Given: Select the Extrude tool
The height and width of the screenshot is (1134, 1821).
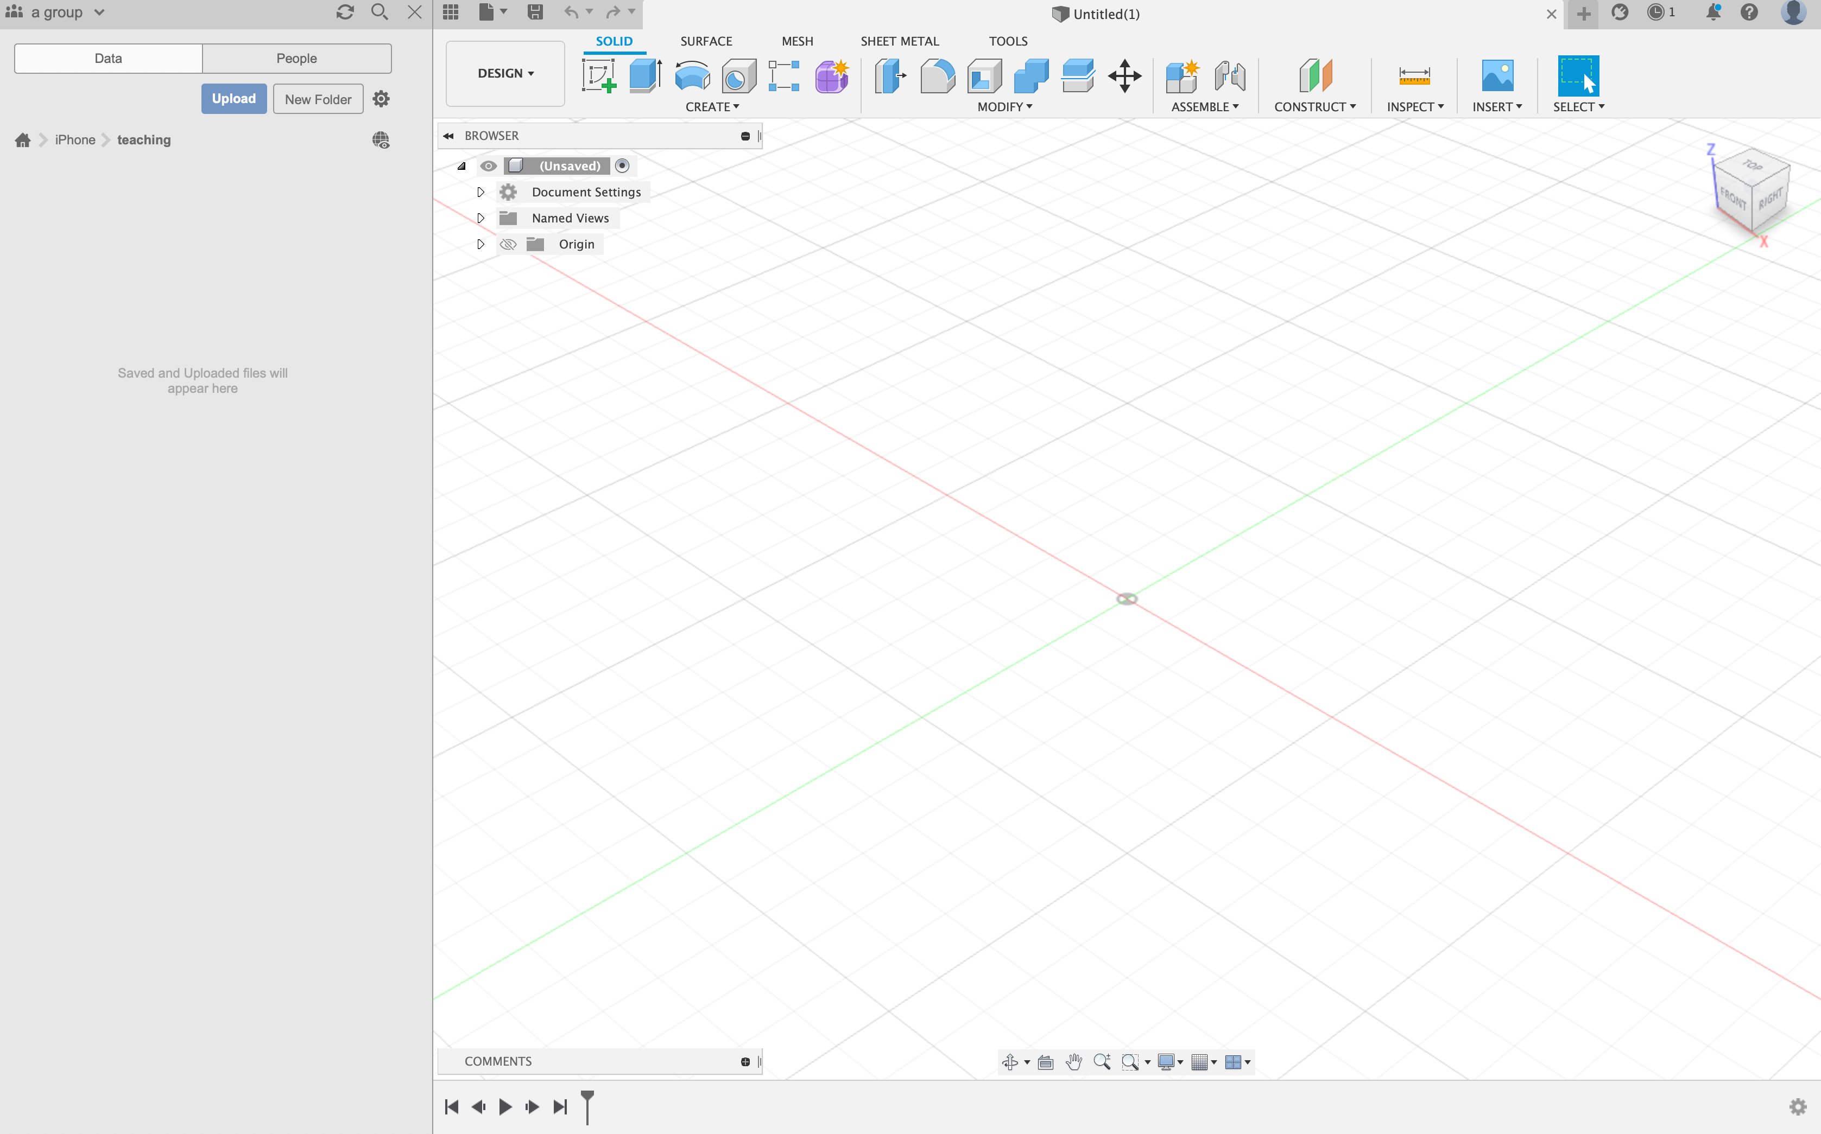Looking at the screenshot, I should pyautogui.click(x=645, y=76).
